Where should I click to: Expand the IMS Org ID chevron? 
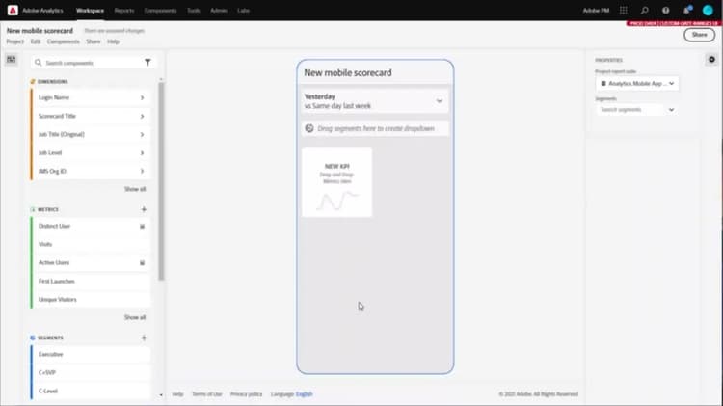pyautogui.click(x=142, y=171)
